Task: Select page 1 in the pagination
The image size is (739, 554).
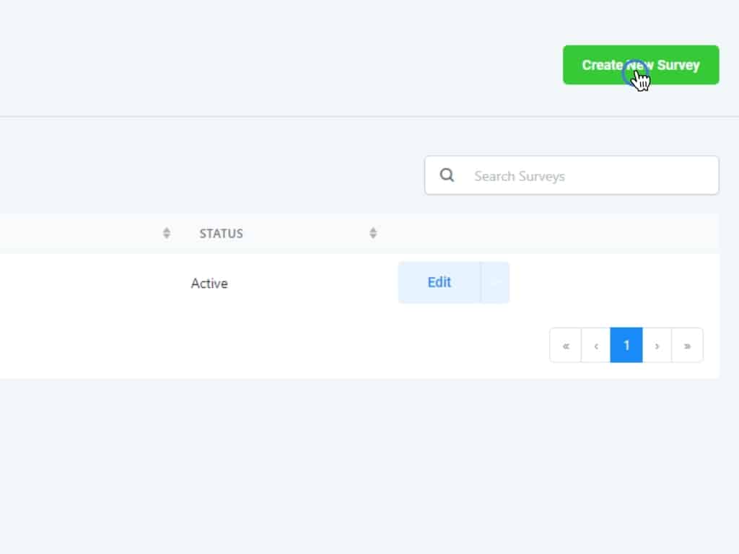Action: pyautogui.click(x=626, y=346)
